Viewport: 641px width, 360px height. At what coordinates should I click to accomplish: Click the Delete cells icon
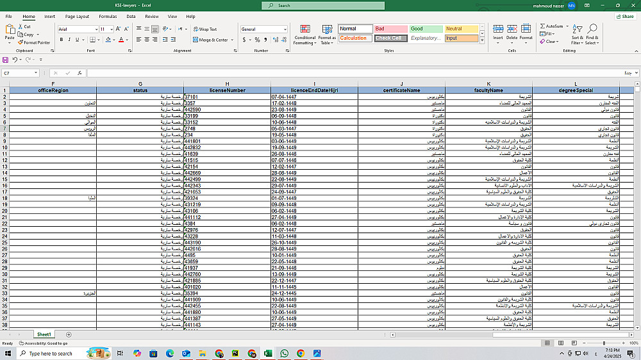[512, 29]
